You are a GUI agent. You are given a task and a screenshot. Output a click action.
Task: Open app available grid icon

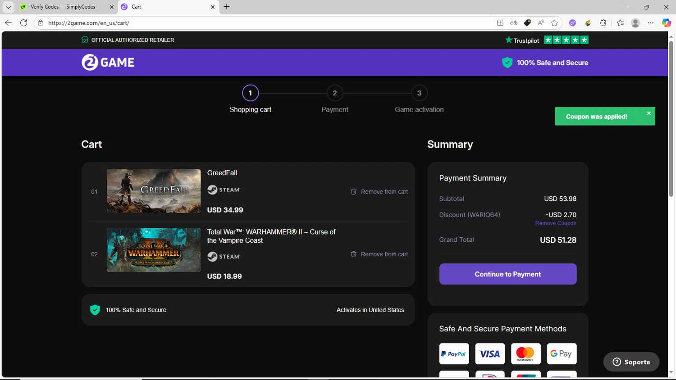(x=500, y=23)
